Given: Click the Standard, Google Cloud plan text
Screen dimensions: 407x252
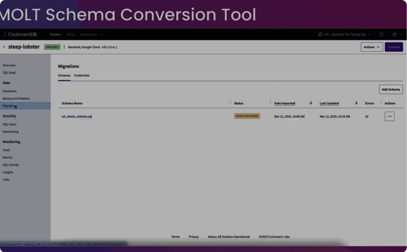Looking at the screenshot, I should (x=84, y=47).
